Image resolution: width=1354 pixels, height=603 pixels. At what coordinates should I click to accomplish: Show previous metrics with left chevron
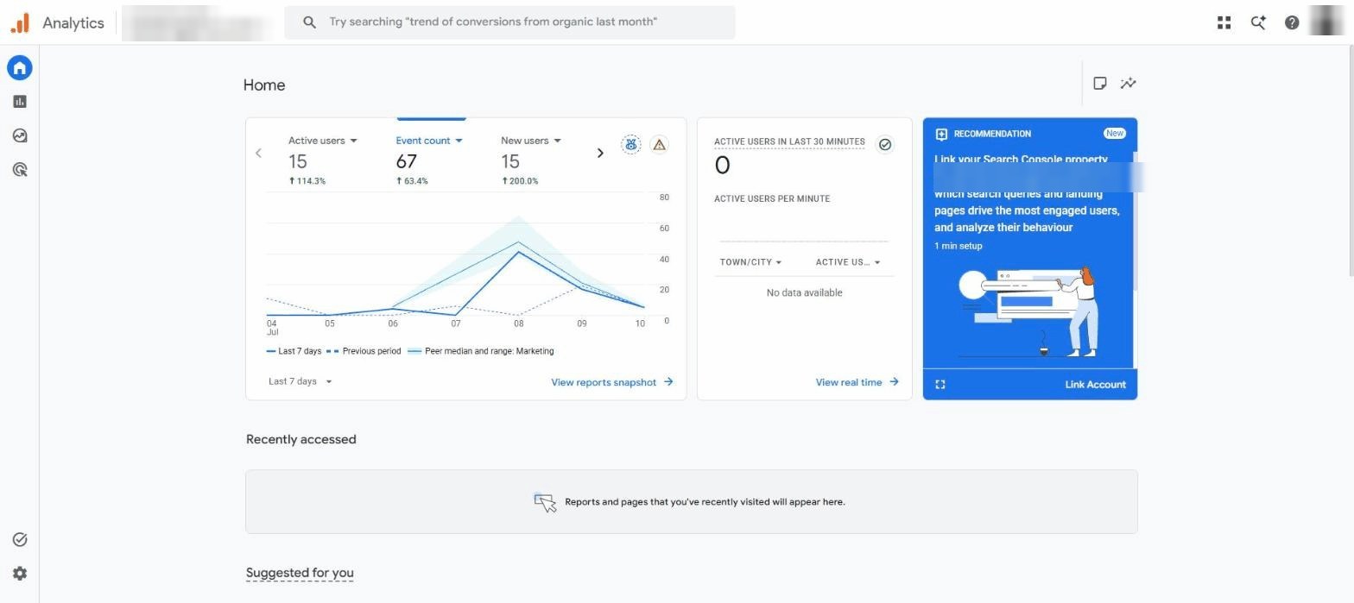click(258, 153)
